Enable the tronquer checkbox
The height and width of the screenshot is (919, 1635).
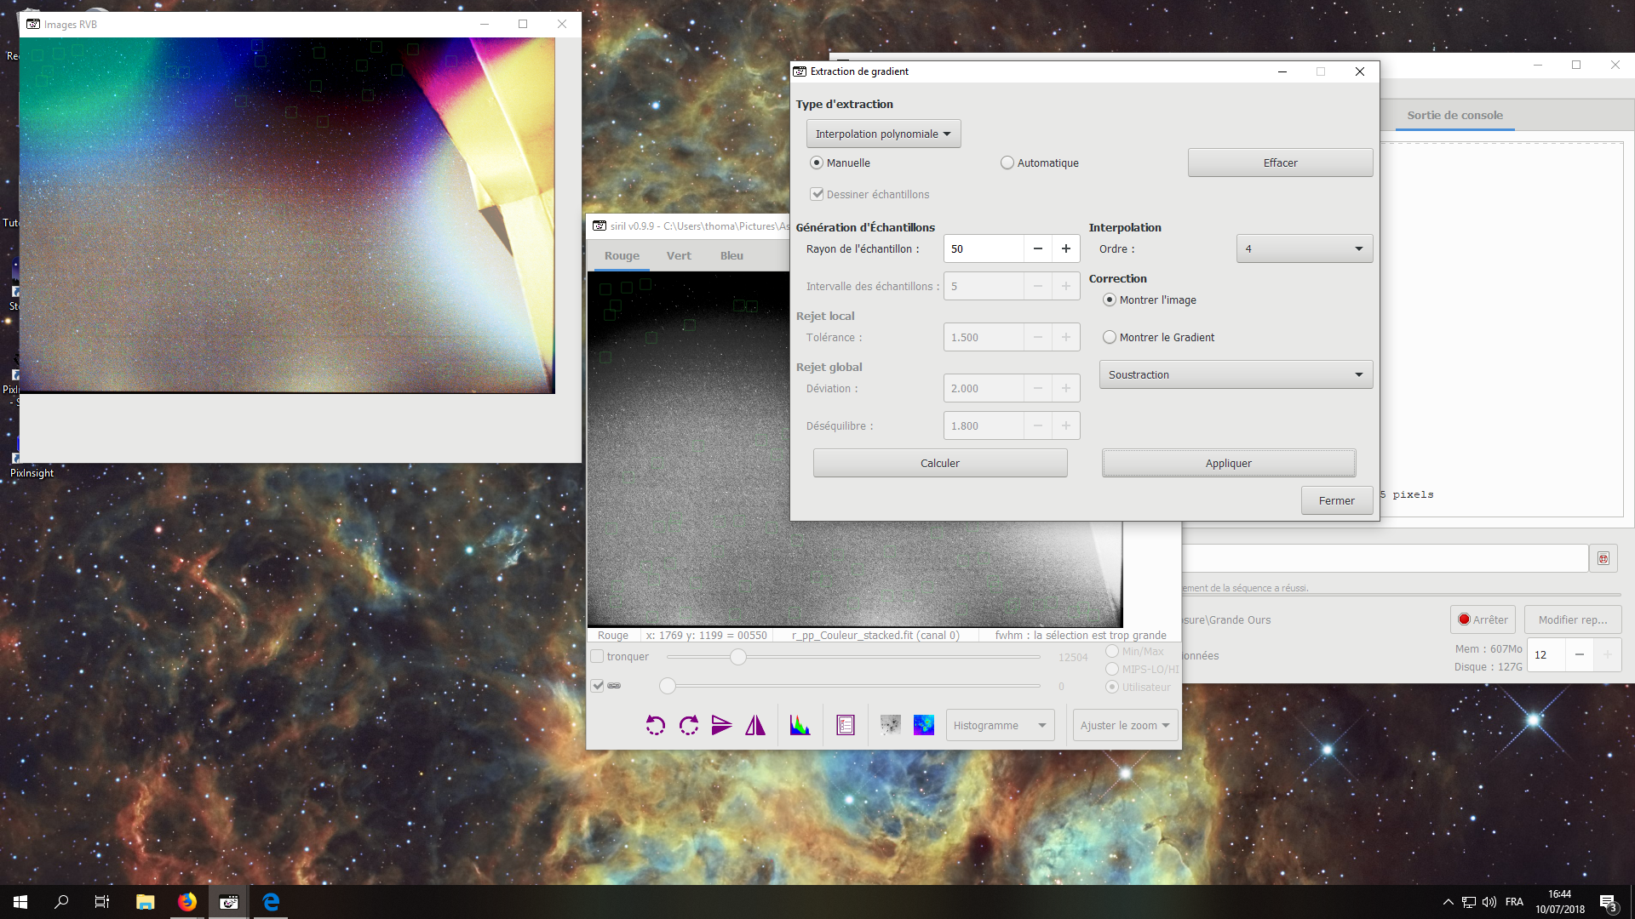598,656
